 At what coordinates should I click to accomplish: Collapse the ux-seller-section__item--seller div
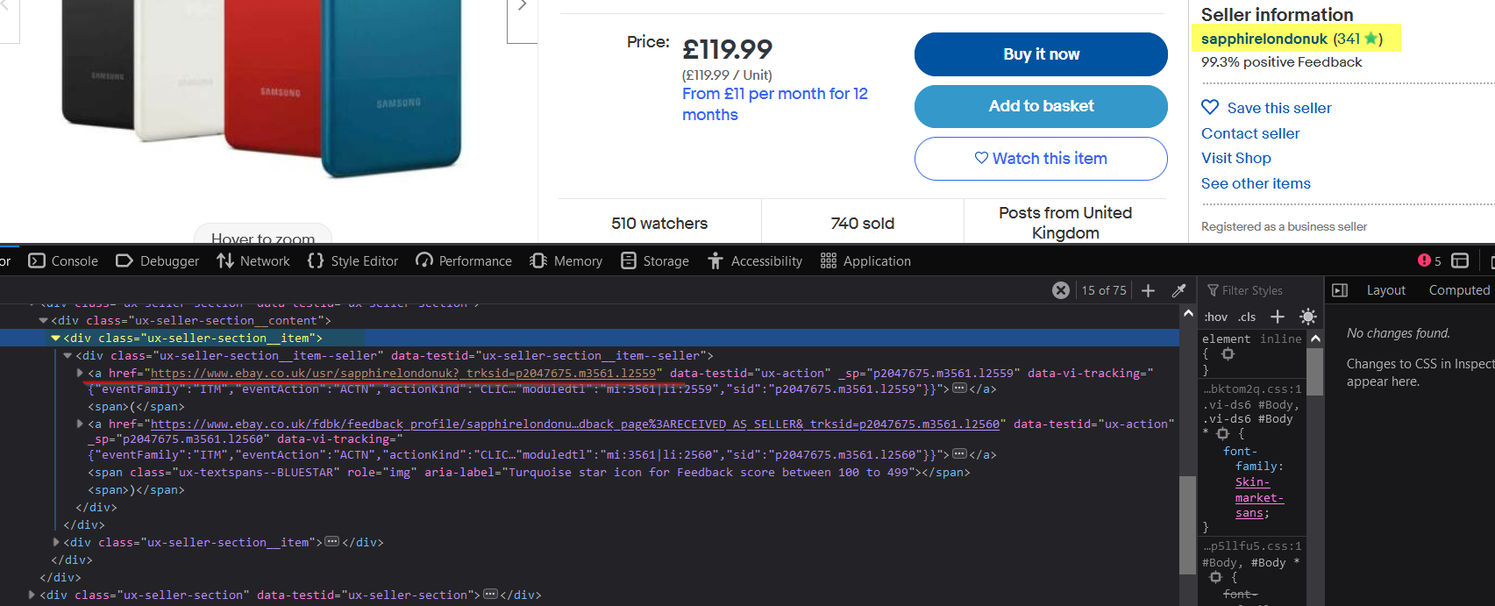click(68, 356)
